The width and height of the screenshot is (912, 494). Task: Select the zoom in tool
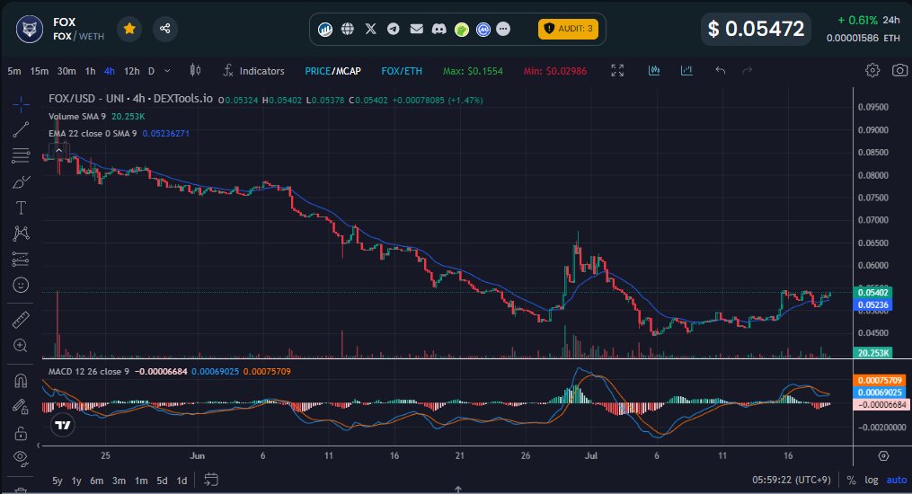pos(21,346)
